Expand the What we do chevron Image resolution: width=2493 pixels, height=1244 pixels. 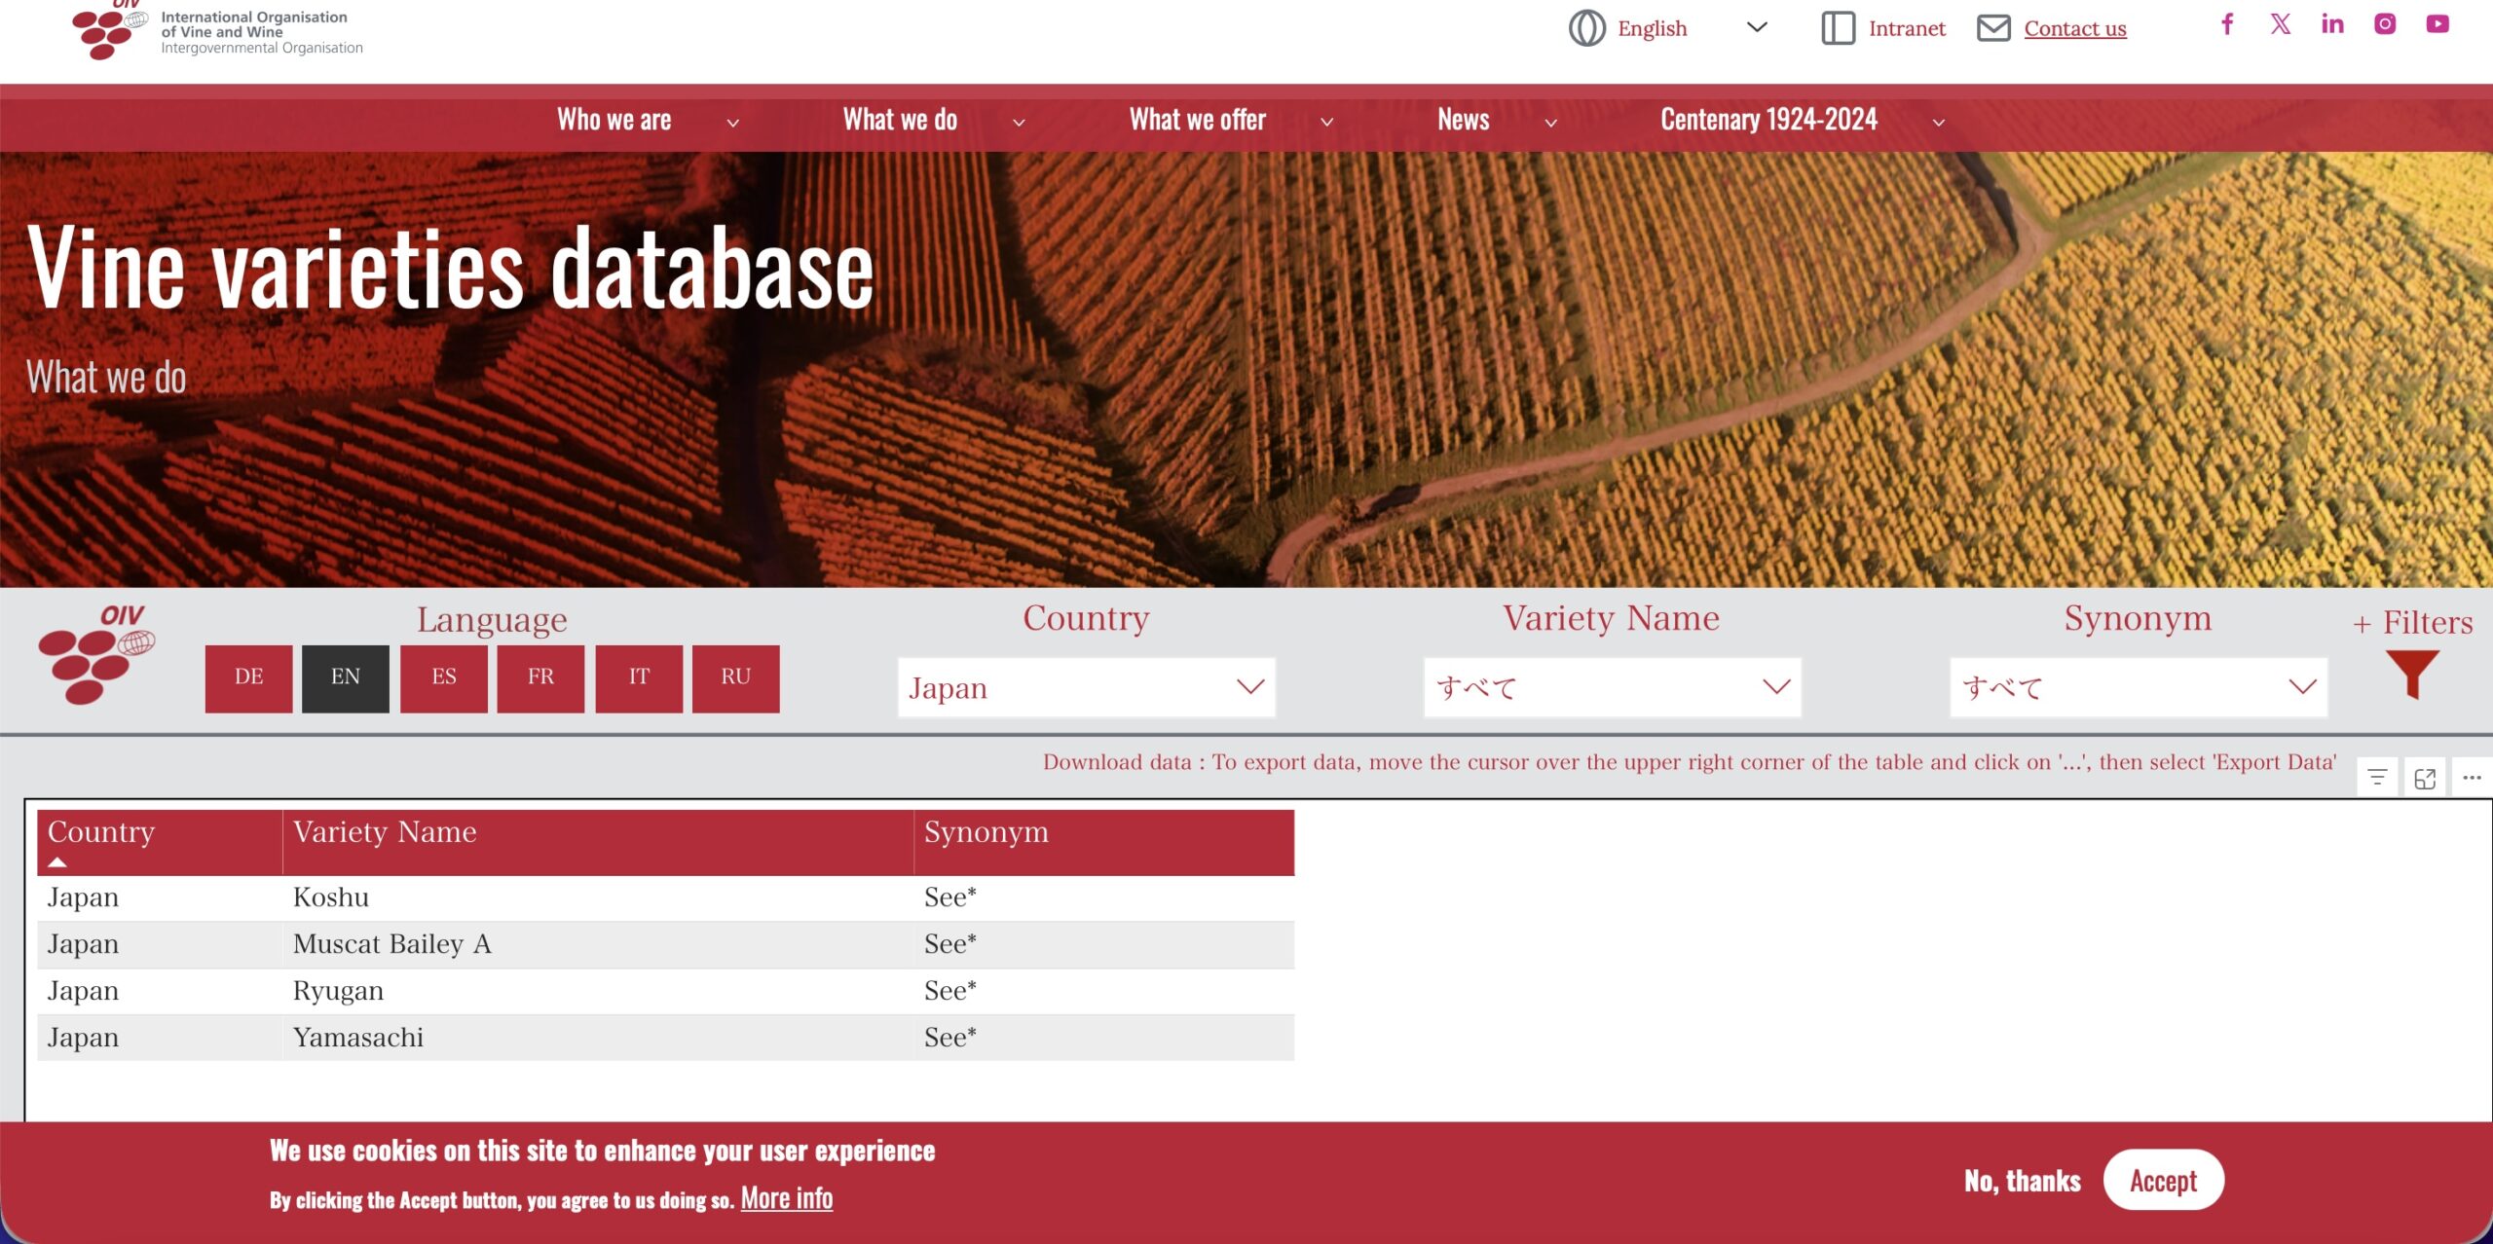tap(1019, 123)
